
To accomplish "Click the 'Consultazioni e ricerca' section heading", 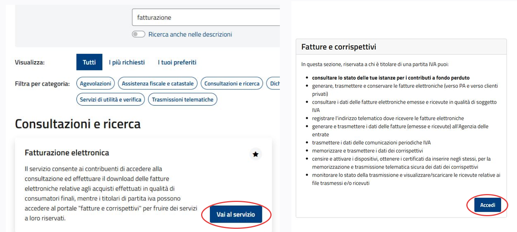I will 78,124.
